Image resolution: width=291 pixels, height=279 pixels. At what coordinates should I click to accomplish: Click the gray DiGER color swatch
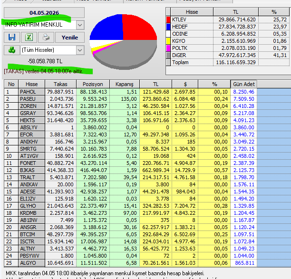168,55
